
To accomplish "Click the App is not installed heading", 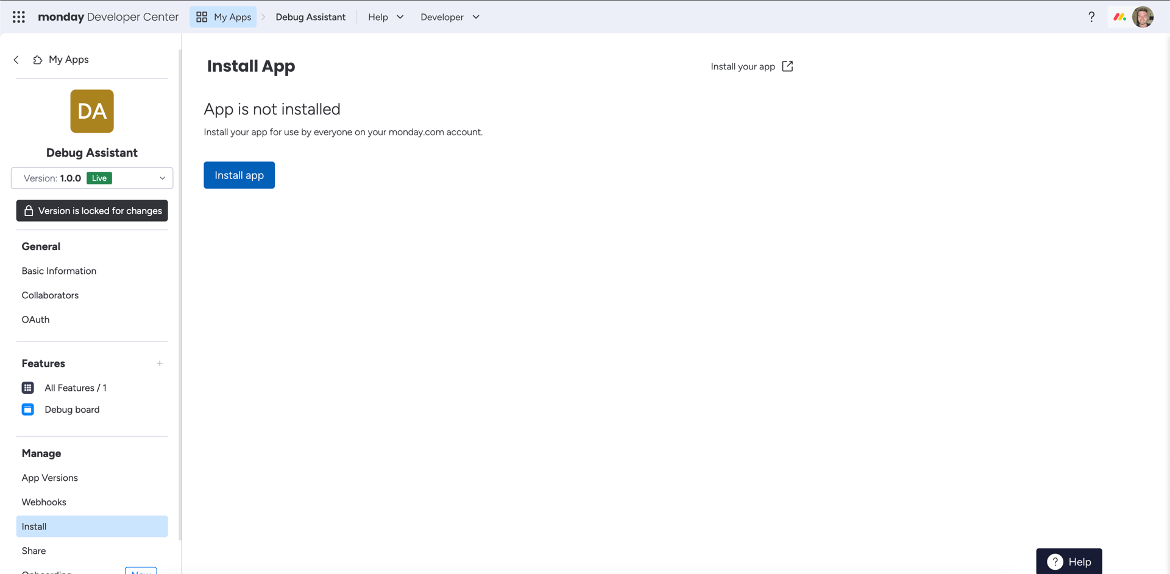I will coord(272,109).
